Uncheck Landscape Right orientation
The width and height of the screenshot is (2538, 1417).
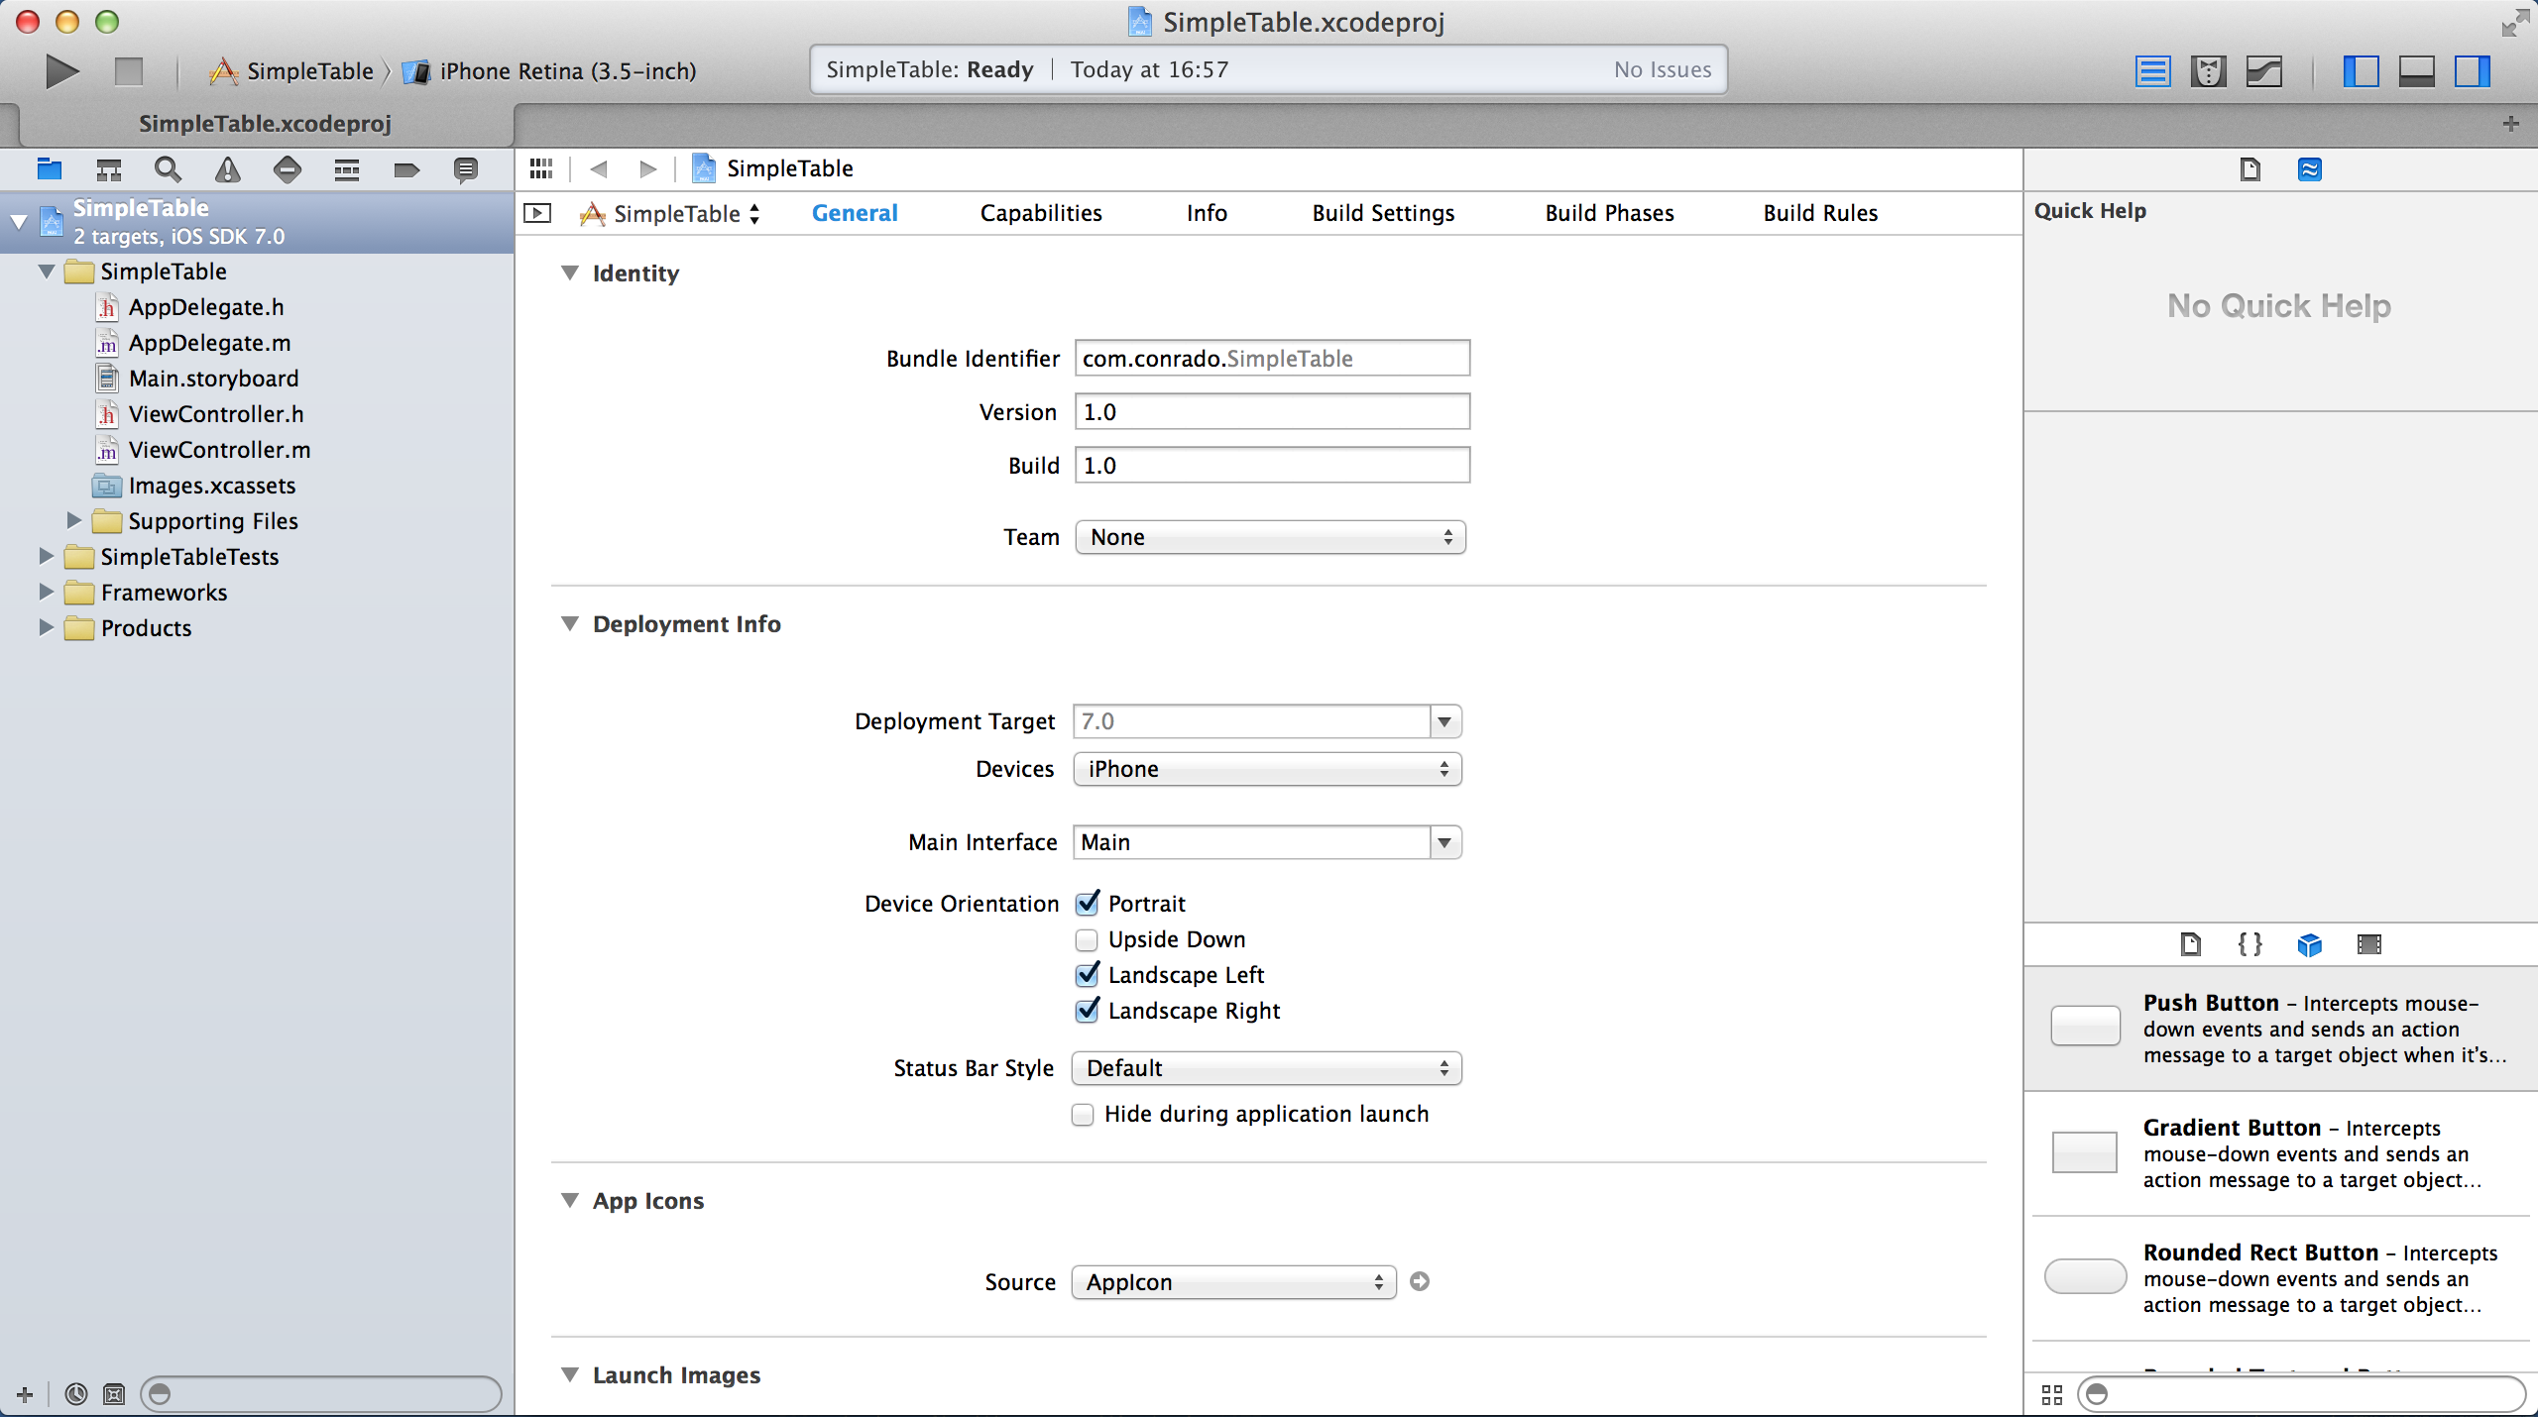pos(1088,1010)
